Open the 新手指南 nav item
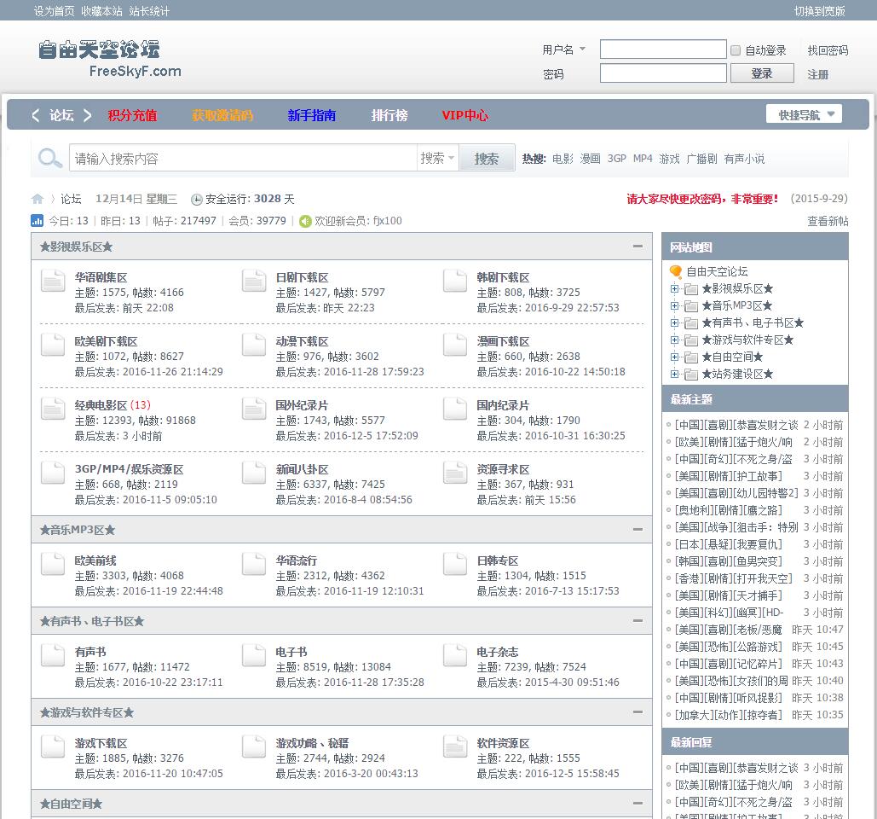The image size is (877, 819). (x=312, y=115)
